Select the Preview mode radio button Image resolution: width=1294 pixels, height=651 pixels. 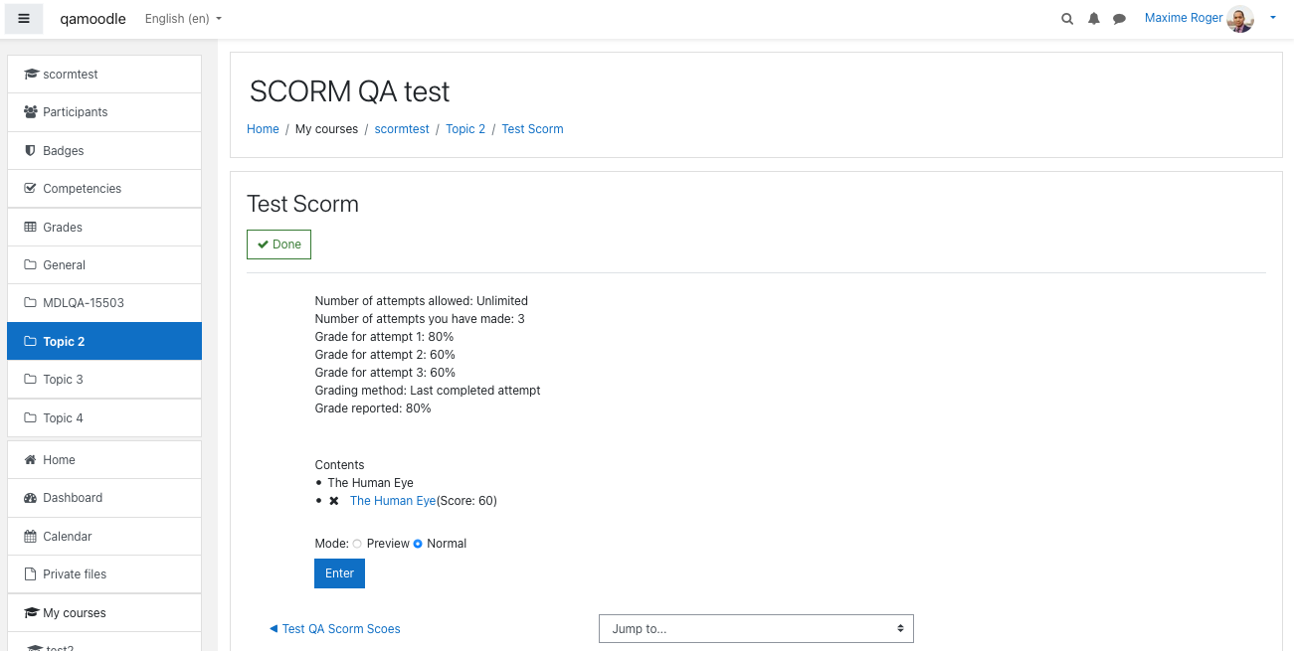click(357, 544)
